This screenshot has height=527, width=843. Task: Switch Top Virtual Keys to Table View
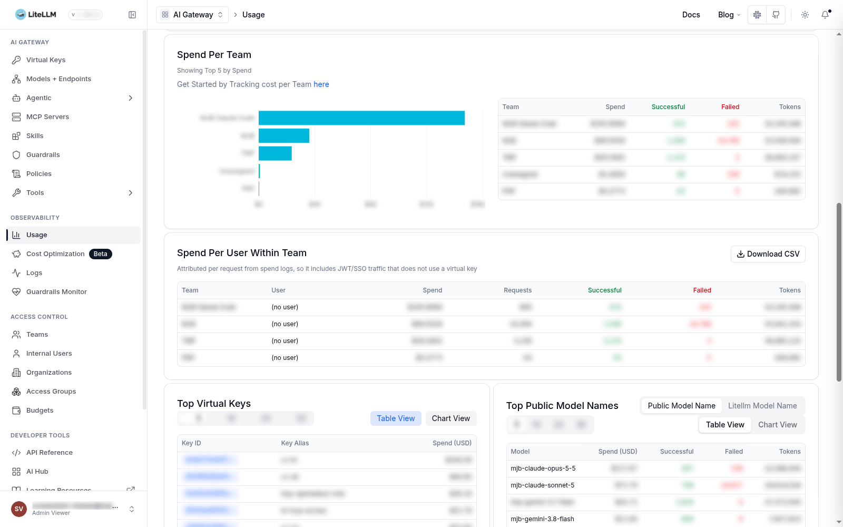pyautogui.click(x=396, y=418)
